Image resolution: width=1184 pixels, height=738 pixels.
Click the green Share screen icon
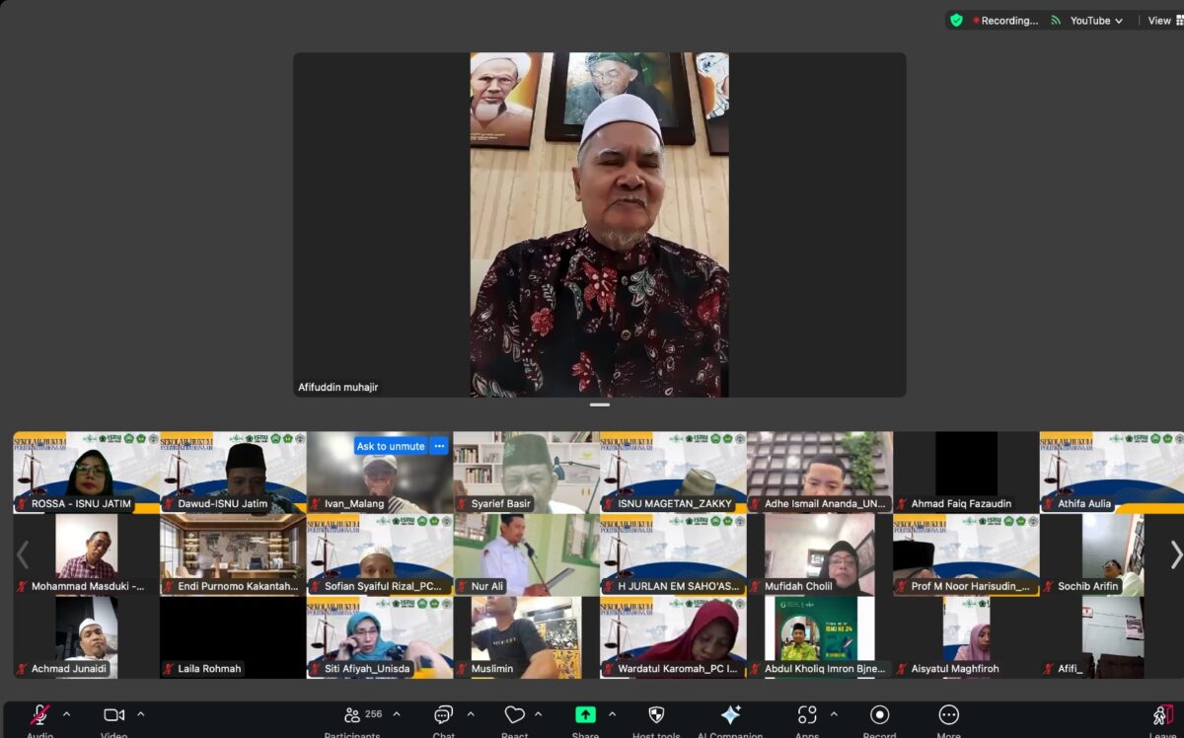click(585, 715)
